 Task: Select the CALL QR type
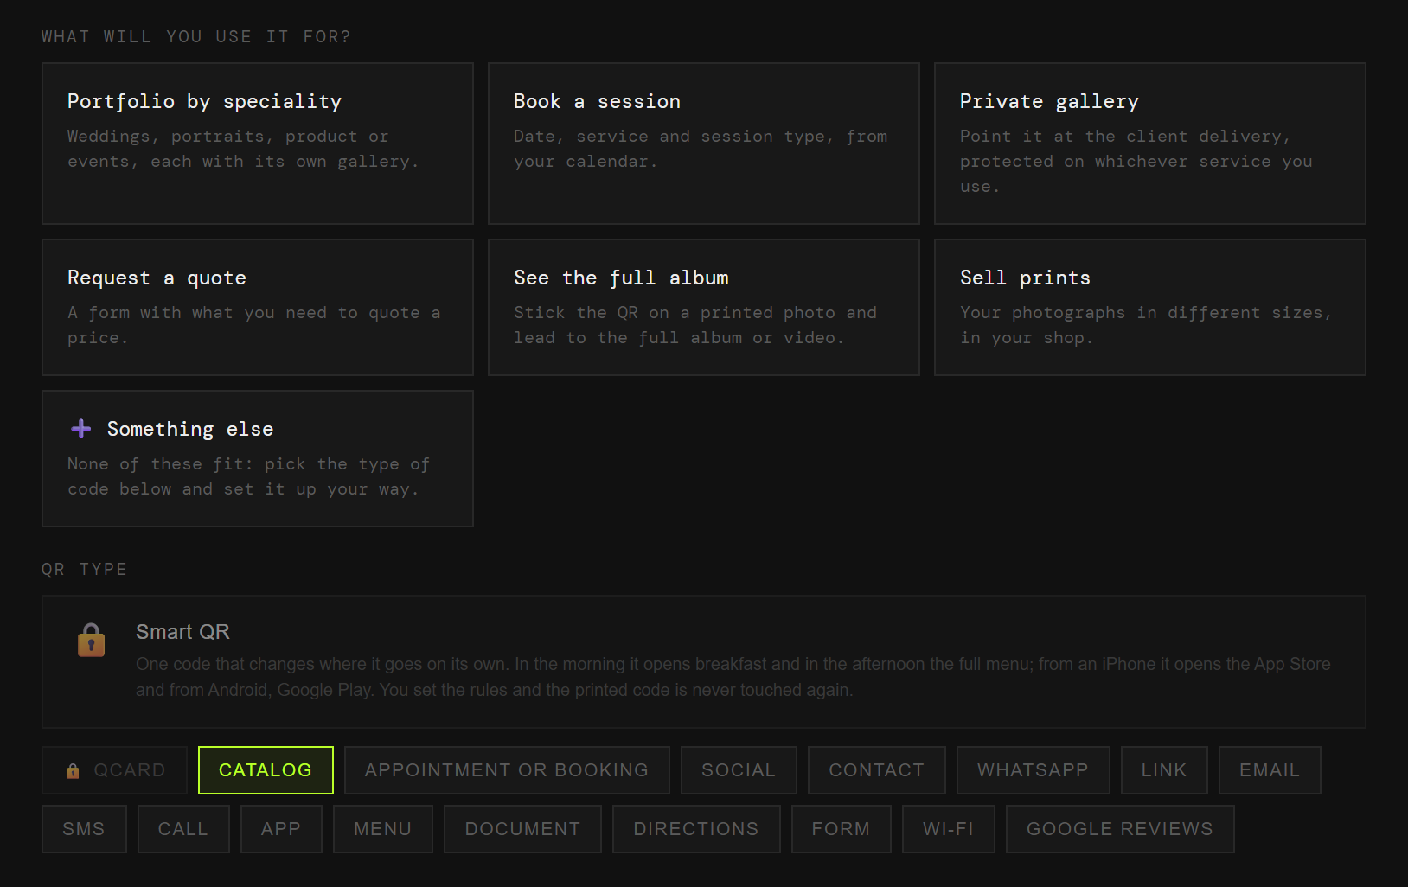pos(183,829)
